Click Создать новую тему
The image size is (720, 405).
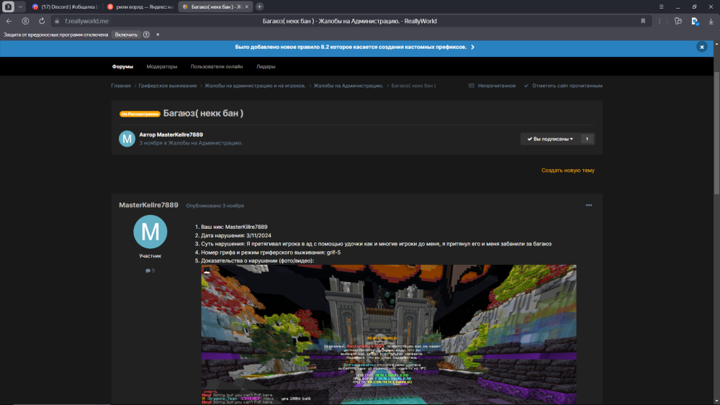567,170
